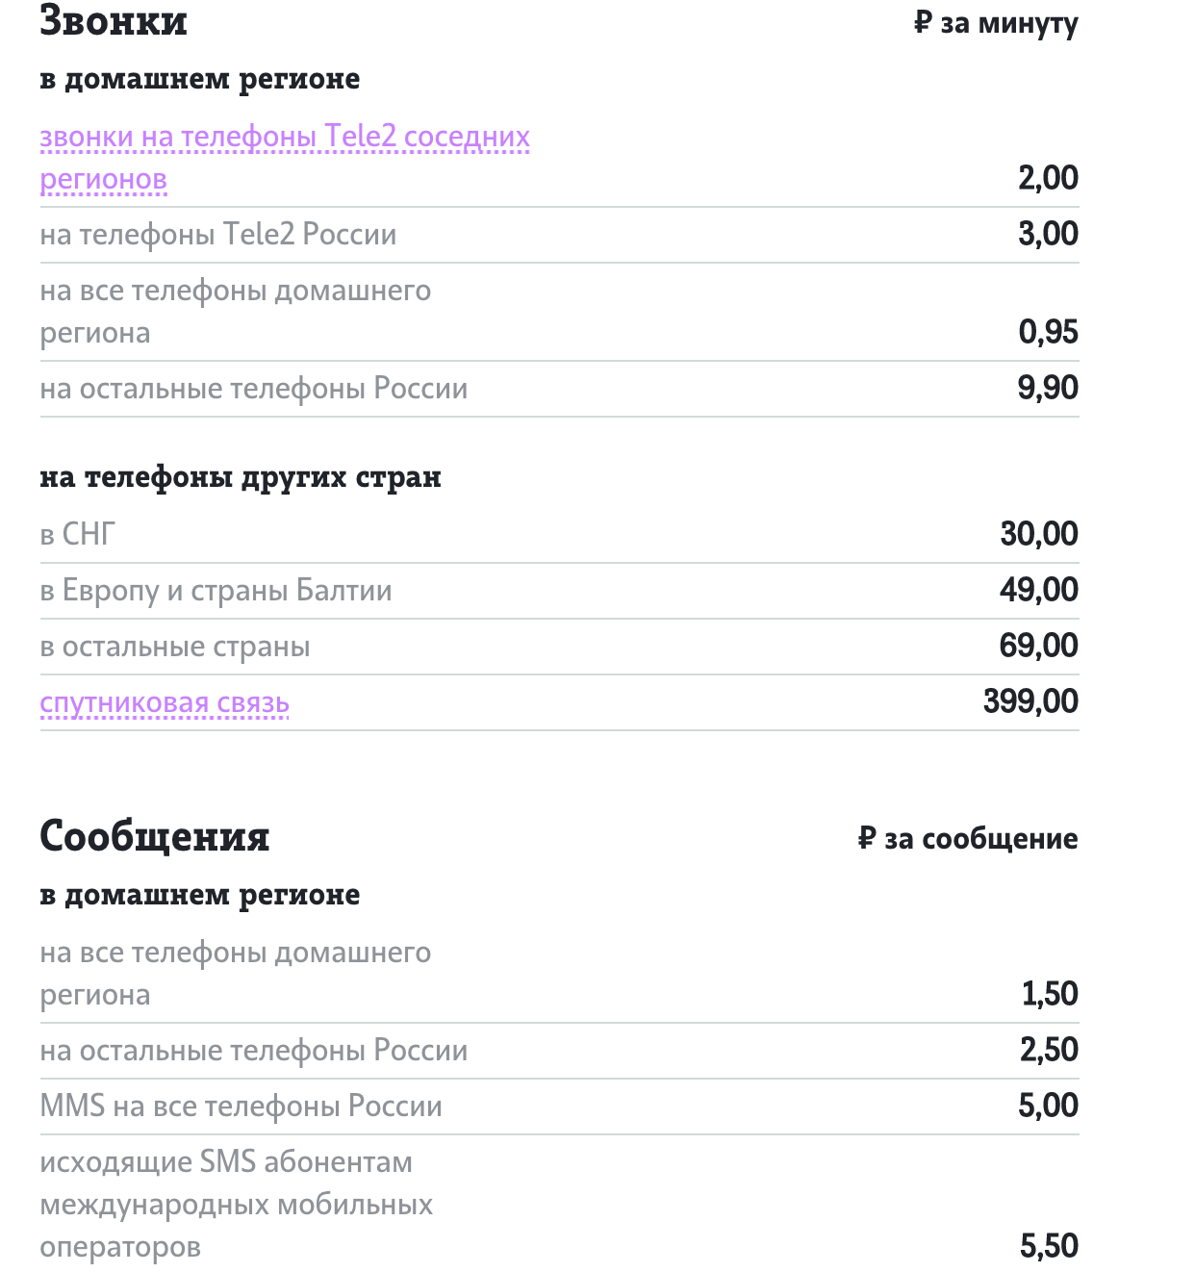
Task: Click the 0,95 per-minute call price
Action: point(1048,332)
